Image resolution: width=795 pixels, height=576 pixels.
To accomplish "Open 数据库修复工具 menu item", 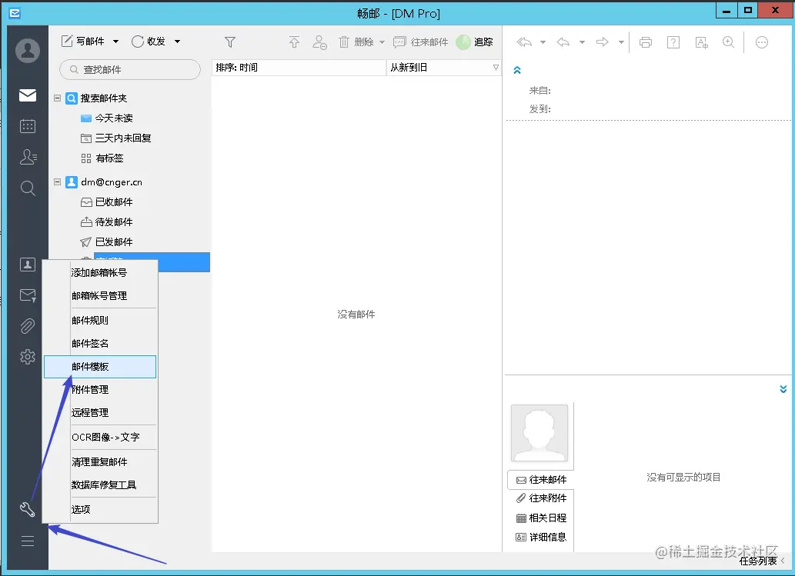I will pos(100,484).
